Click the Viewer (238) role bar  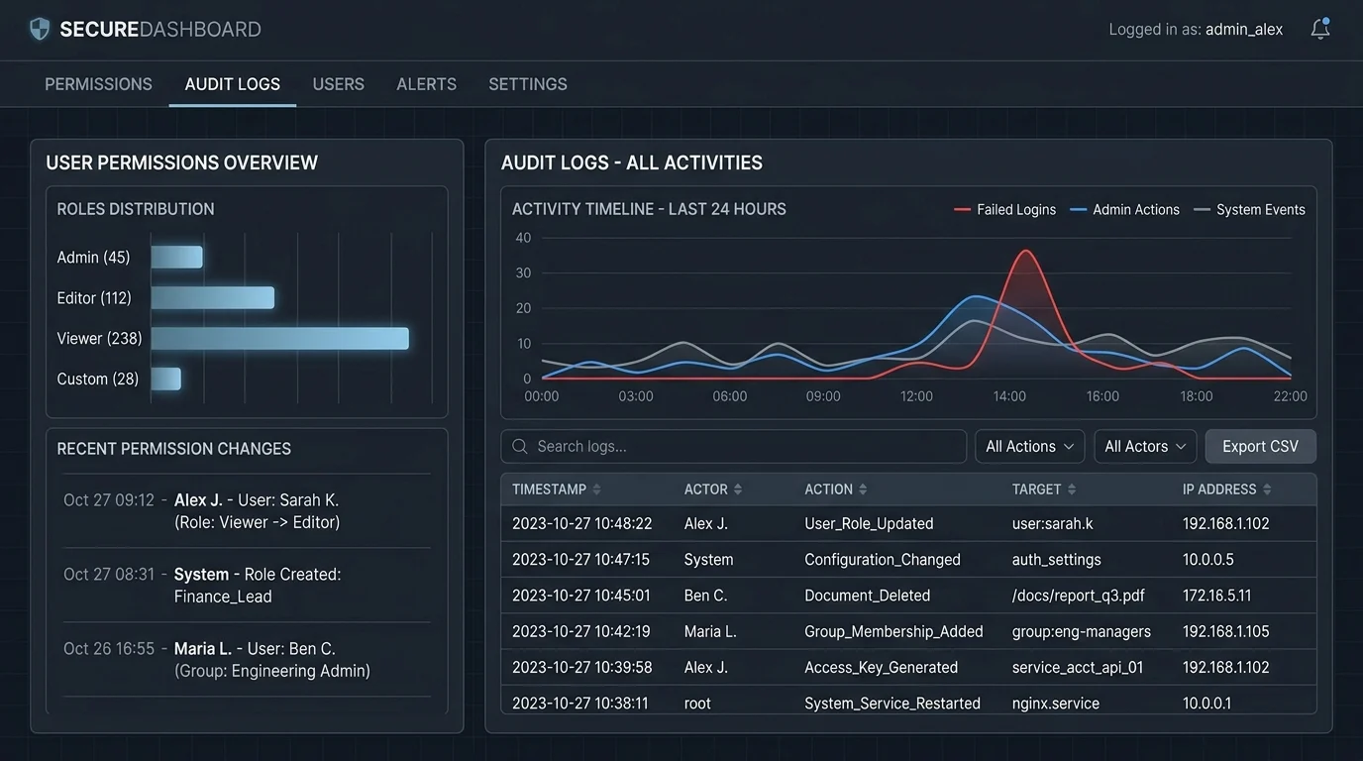(x=280, y=339)
